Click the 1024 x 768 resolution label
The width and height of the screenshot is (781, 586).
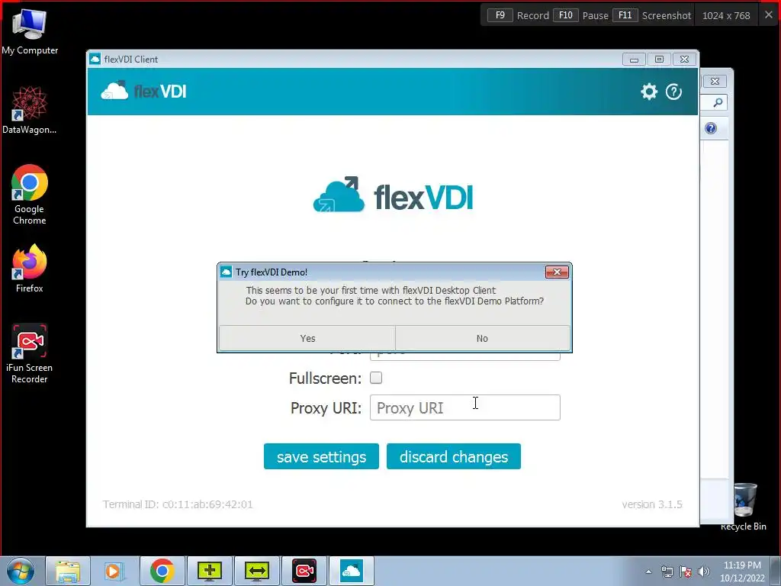tap(726, 15)
